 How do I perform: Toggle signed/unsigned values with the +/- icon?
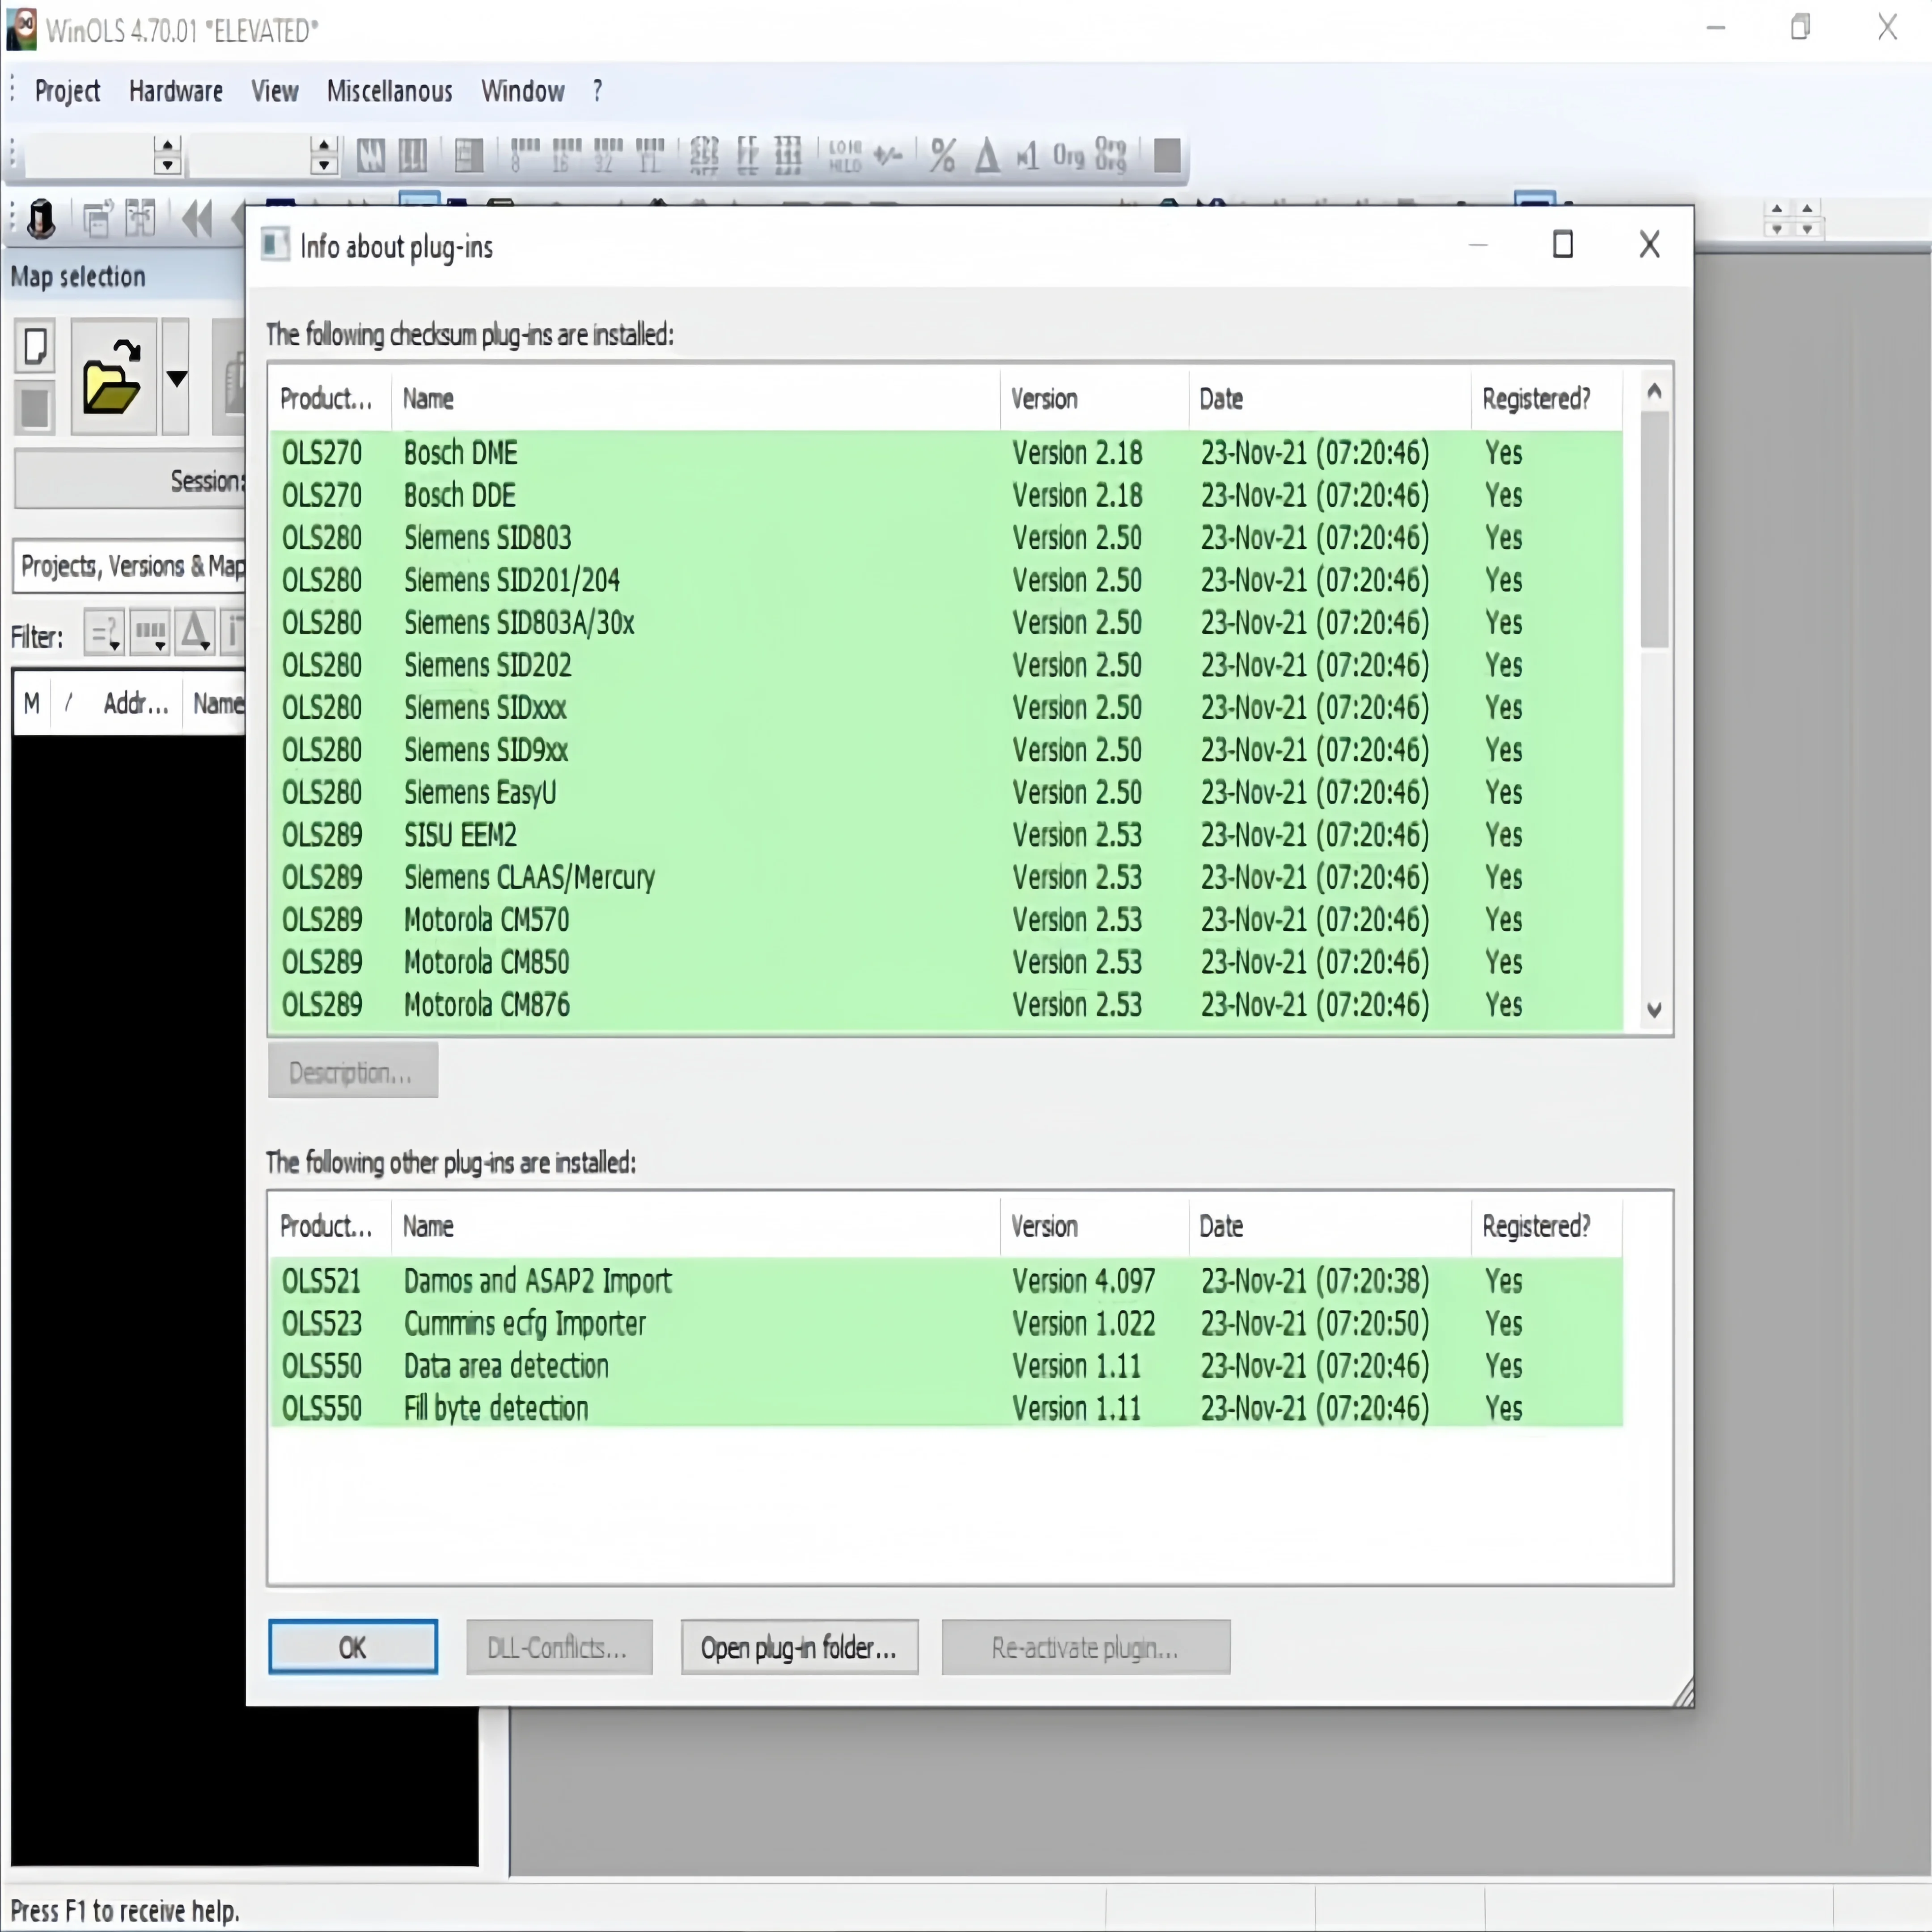[x=888, y=156]
